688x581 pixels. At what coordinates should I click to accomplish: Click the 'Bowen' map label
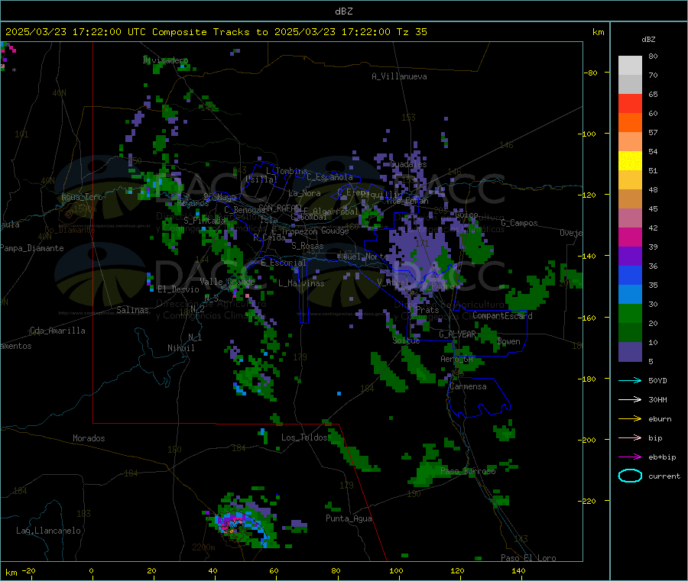pyautogui.click(x=508, y=341)
